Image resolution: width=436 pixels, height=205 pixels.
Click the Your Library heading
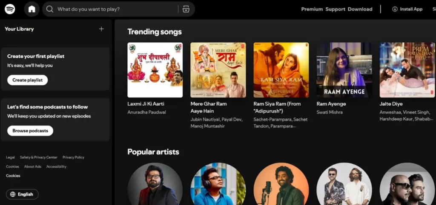tap(19, 29)
